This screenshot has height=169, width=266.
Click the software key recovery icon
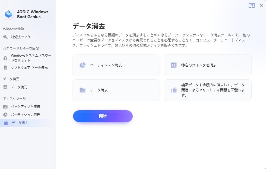click(5, 67)
